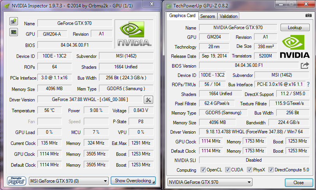
Task: Click the 9.08 % Power value
Action: pyautogui.click(x=96, y=110)
